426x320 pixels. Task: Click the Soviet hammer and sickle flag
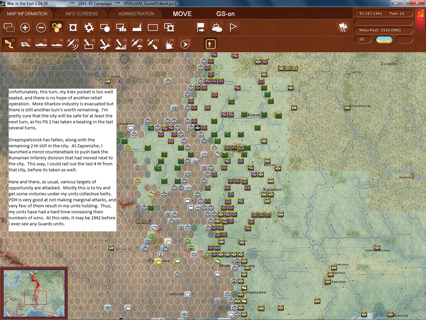pyautogui.click(x=421, y=14)
